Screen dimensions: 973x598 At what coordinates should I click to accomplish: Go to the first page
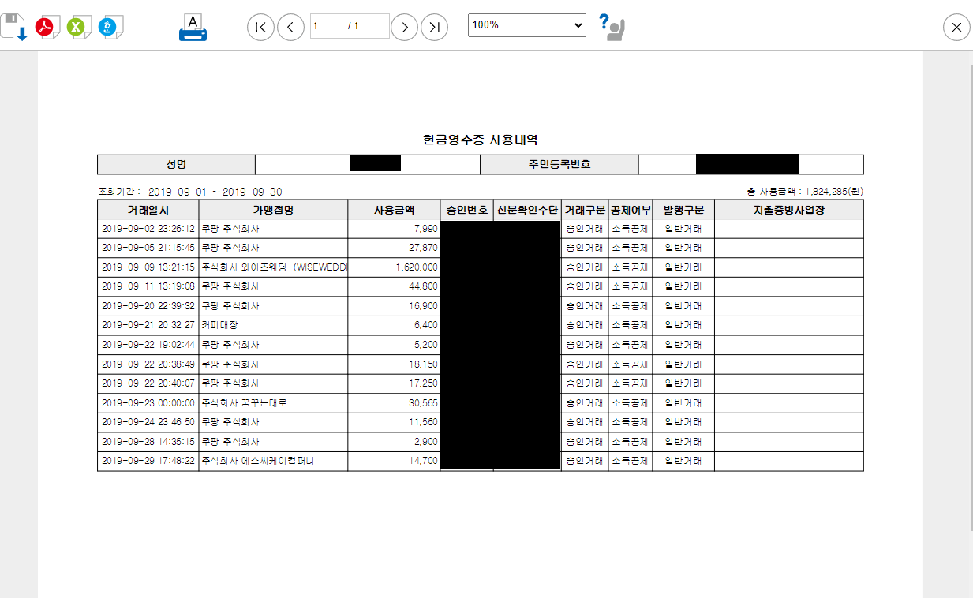tap(260, 27)
